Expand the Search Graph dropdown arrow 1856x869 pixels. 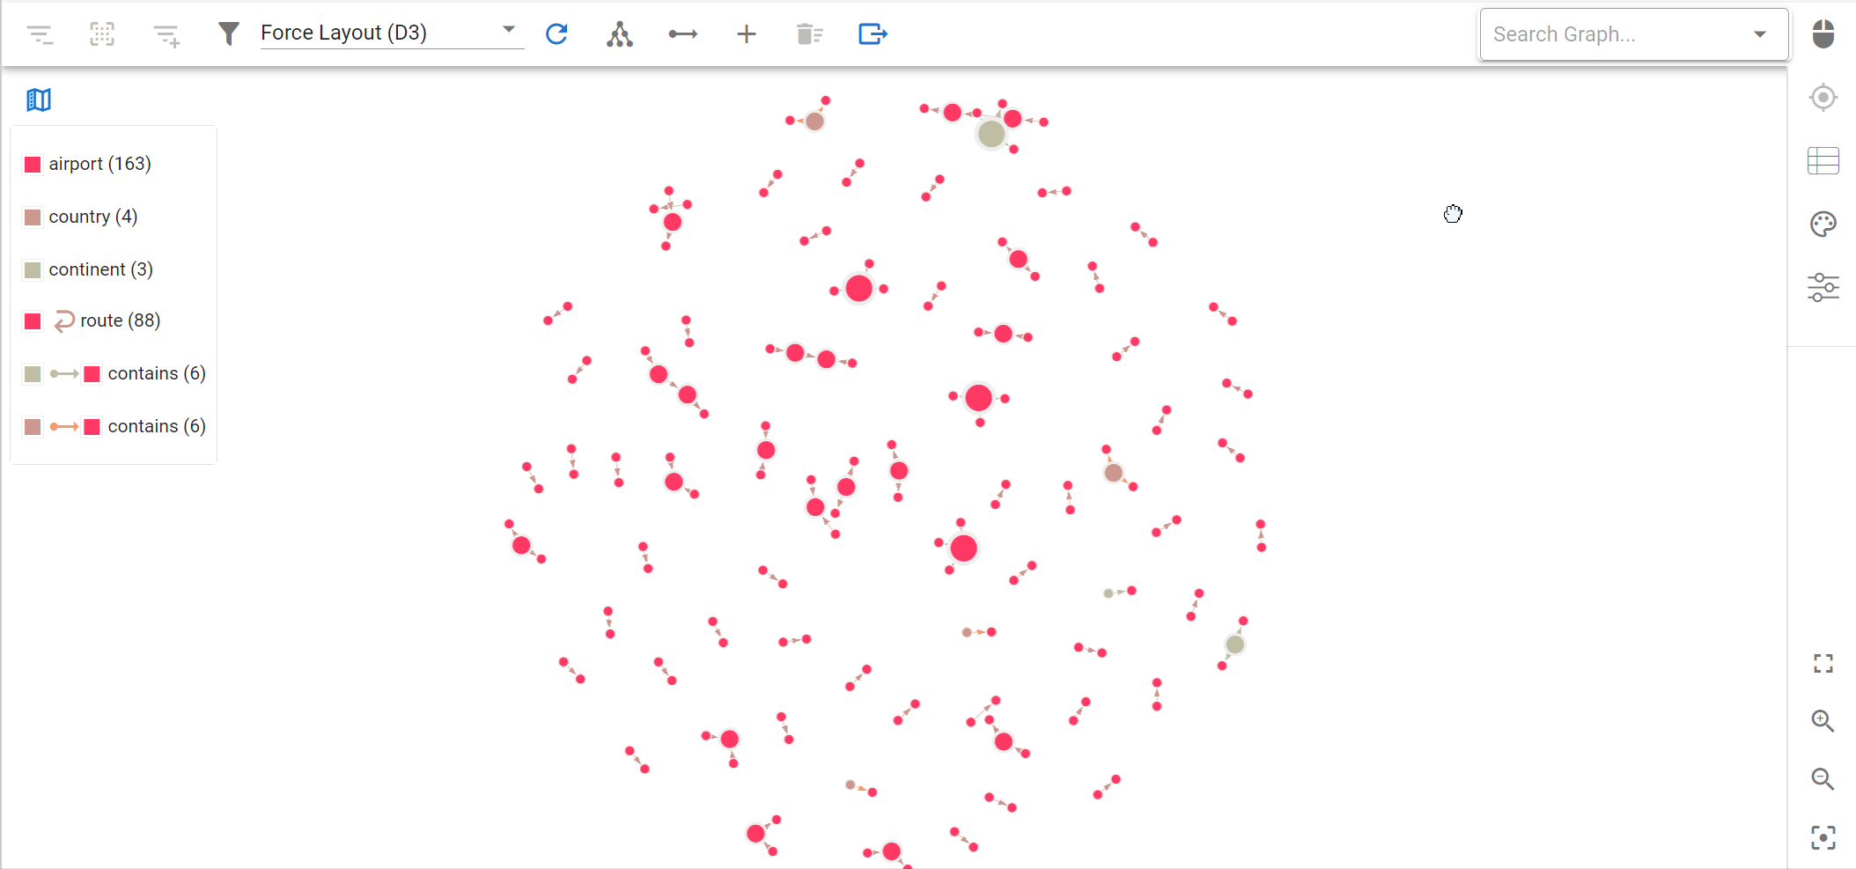coord(1760,34)
